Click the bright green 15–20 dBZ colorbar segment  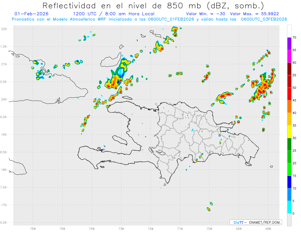289,169
